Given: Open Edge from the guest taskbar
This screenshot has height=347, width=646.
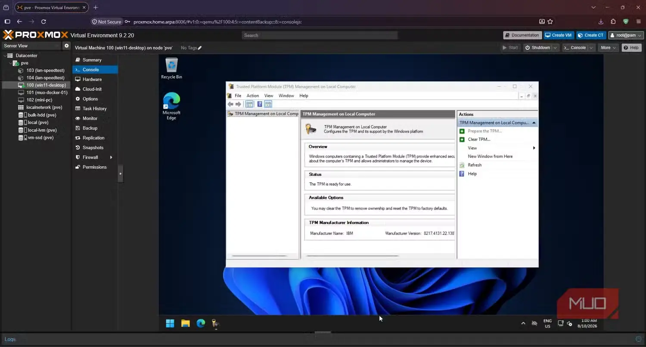Looking at the screenshot, I should [201, 323].
